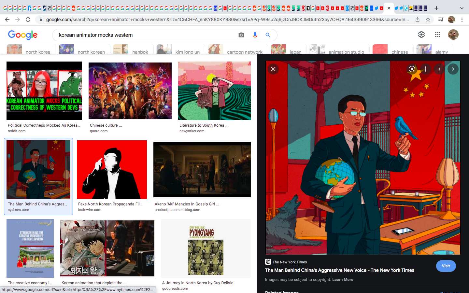
Task: Click the address bar URL
Action: 227,20
